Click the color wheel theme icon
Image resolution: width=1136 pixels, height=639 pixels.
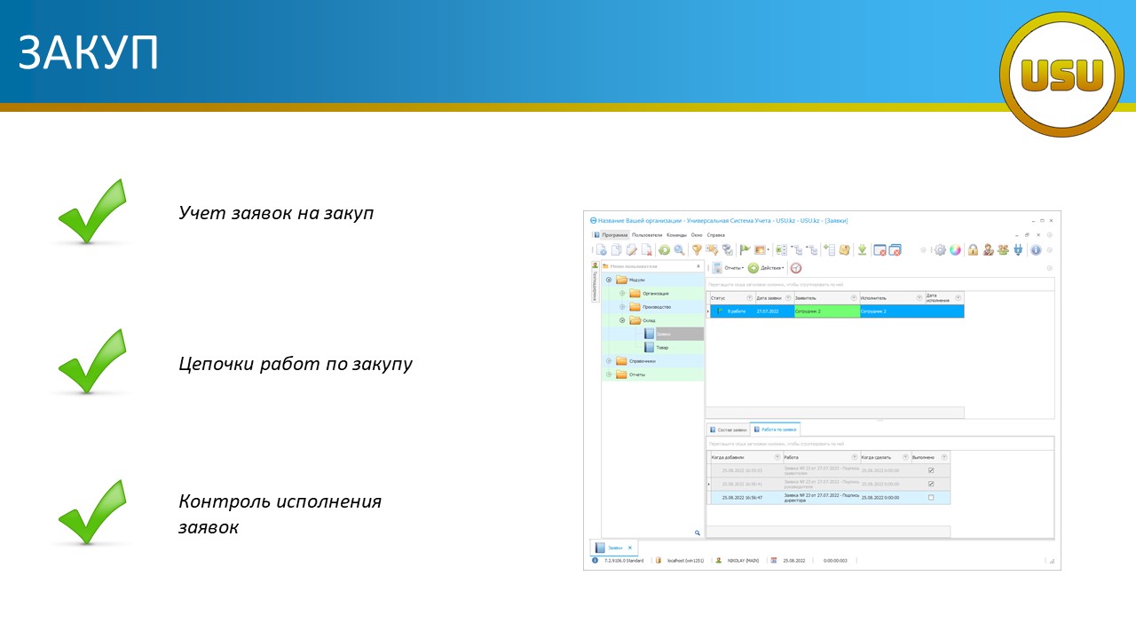(955, 250)
